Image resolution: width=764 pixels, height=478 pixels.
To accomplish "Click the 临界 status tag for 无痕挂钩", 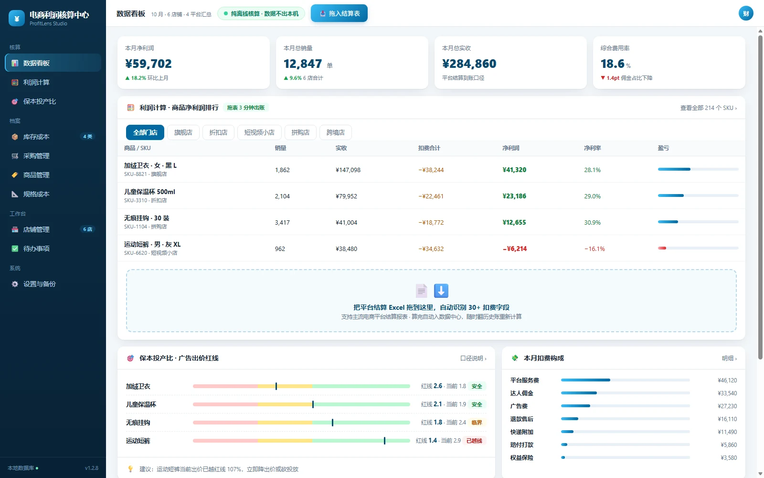I will coord(477,423).
